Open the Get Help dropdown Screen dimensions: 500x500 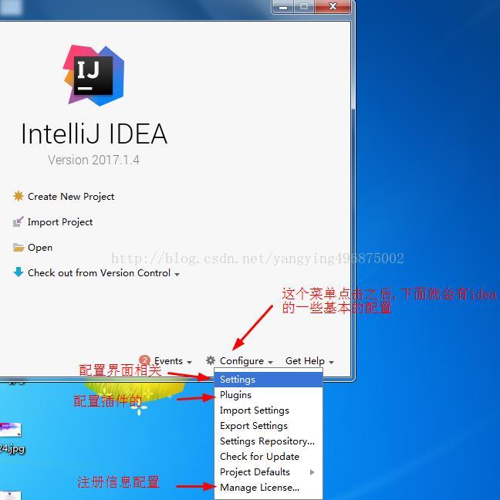click(x=309, y=361)
